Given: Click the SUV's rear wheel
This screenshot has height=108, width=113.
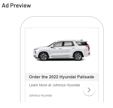Looking at the screenshot, I should click(x=78, y=56).
